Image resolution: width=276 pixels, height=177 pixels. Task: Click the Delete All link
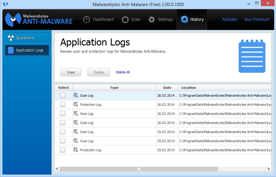123,72
